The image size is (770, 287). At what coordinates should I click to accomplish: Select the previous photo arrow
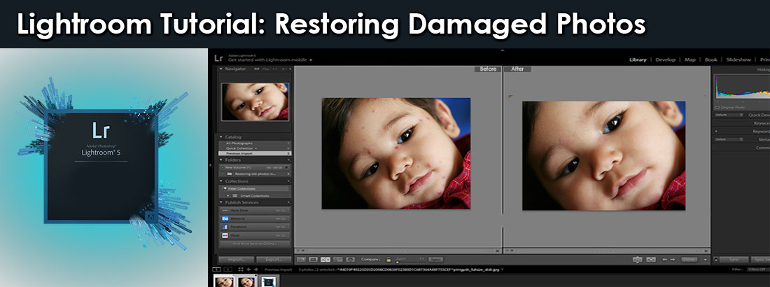(x=664, y=260)
